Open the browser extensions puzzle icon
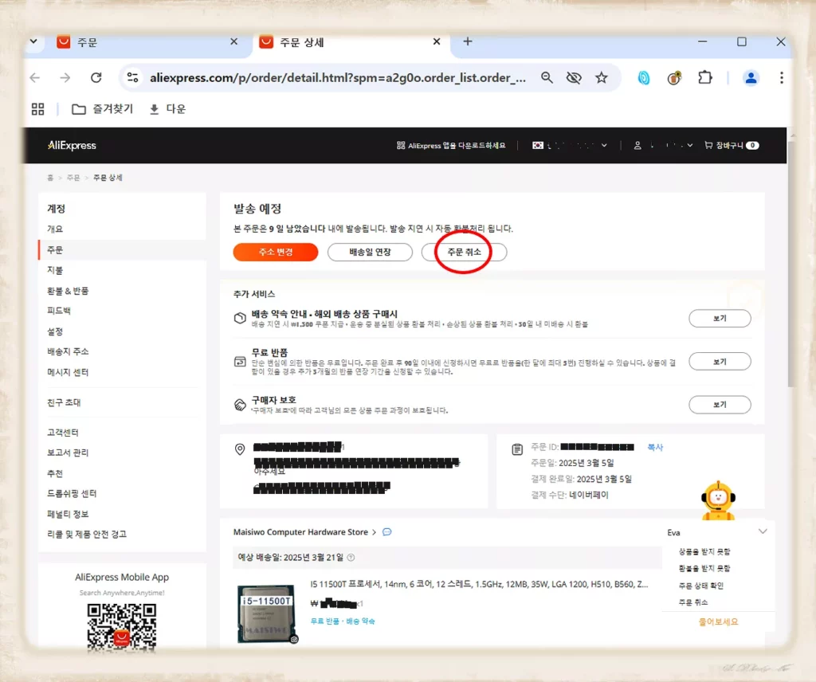Viewport: 816px width, 682px height. tap(704, 77)
